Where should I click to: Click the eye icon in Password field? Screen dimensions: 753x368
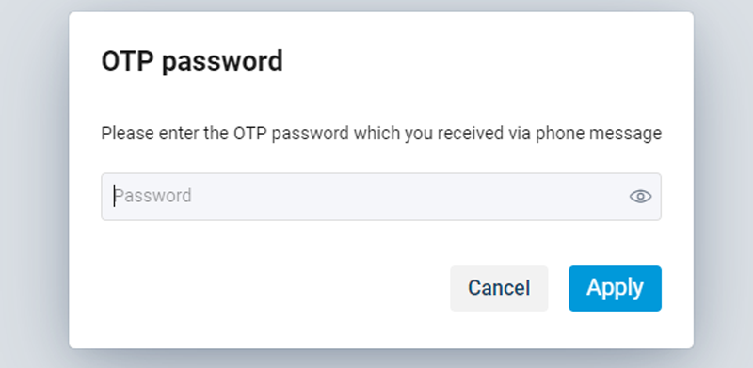click(x=640, y=197)
